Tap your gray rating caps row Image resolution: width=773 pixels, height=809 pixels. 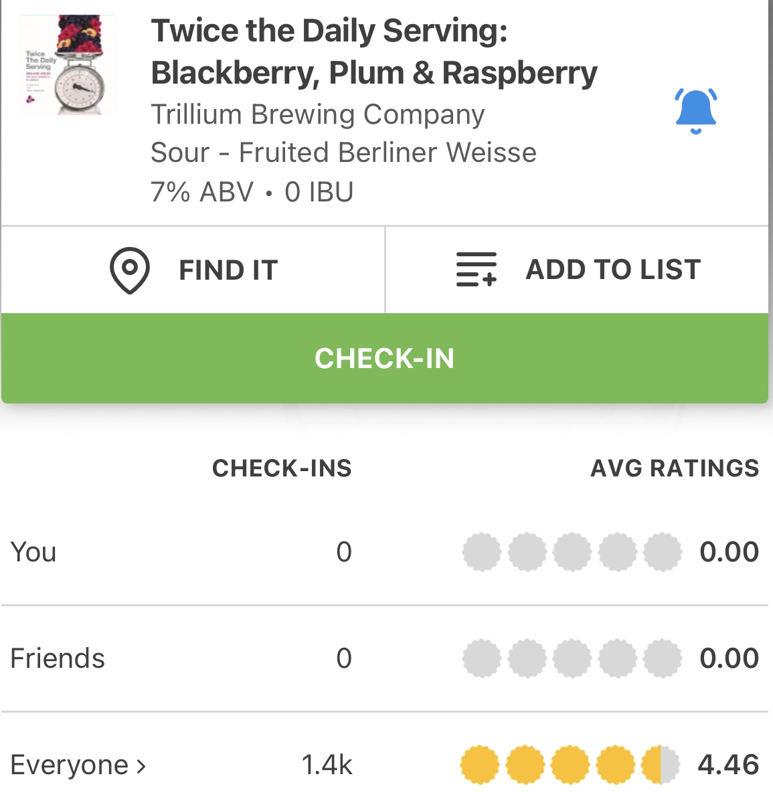pyautogui.click(x=572, y=552)
